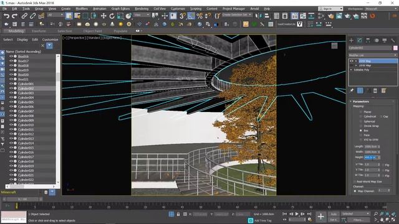This screenshot has width=399, height=224.
Task: Toggle the 3D Snaps icon
Action: [183, 16]
